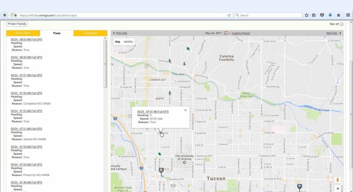Open the browser downloads arrow icon
This screenshot has width=353, height=192.
tap(330, 15)
